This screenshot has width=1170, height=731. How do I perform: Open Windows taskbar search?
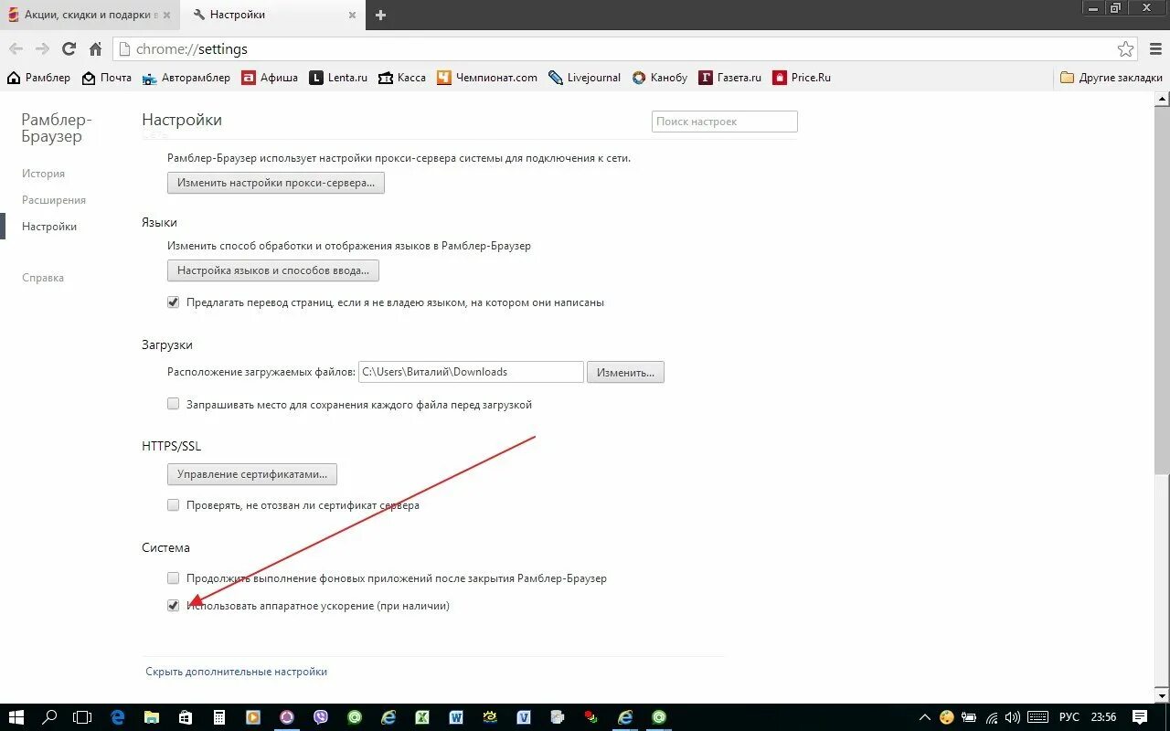(x=51, y=717)
